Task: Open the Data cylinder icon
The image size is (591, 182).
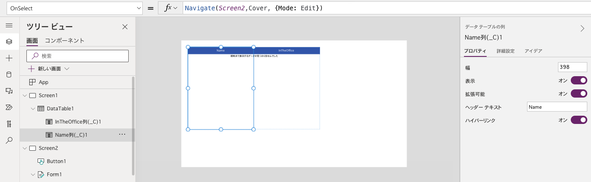Action: click(9, 75)
